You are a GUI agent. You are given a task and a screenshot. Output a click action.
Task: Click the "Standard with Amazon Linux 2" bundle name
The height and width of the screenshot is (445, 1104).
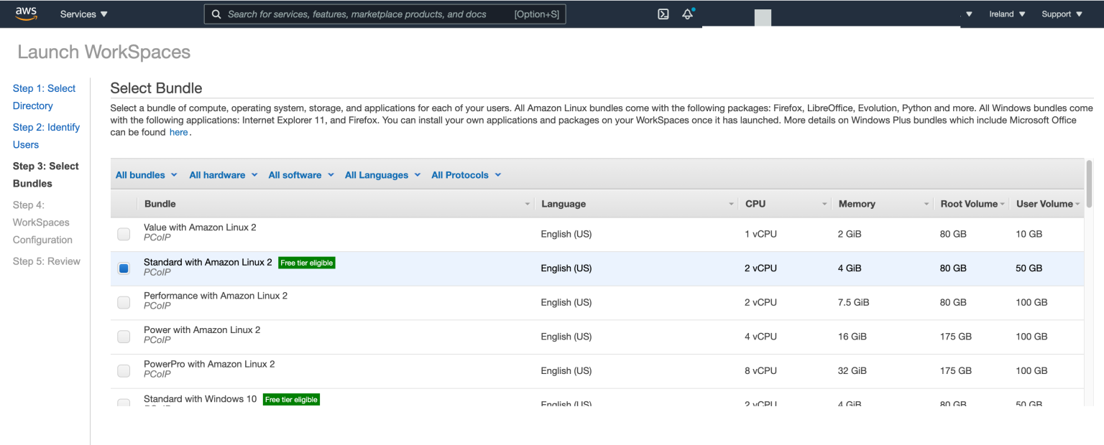pos(208,262)
